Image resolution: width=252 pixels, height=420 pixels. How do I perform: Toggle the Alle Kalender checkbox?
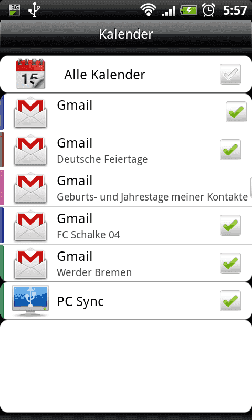[230, 74]
